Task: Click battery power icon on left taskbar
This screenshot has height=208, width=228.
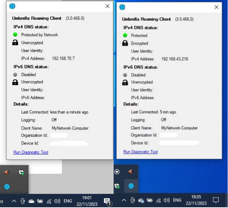Action: point(40,201)
